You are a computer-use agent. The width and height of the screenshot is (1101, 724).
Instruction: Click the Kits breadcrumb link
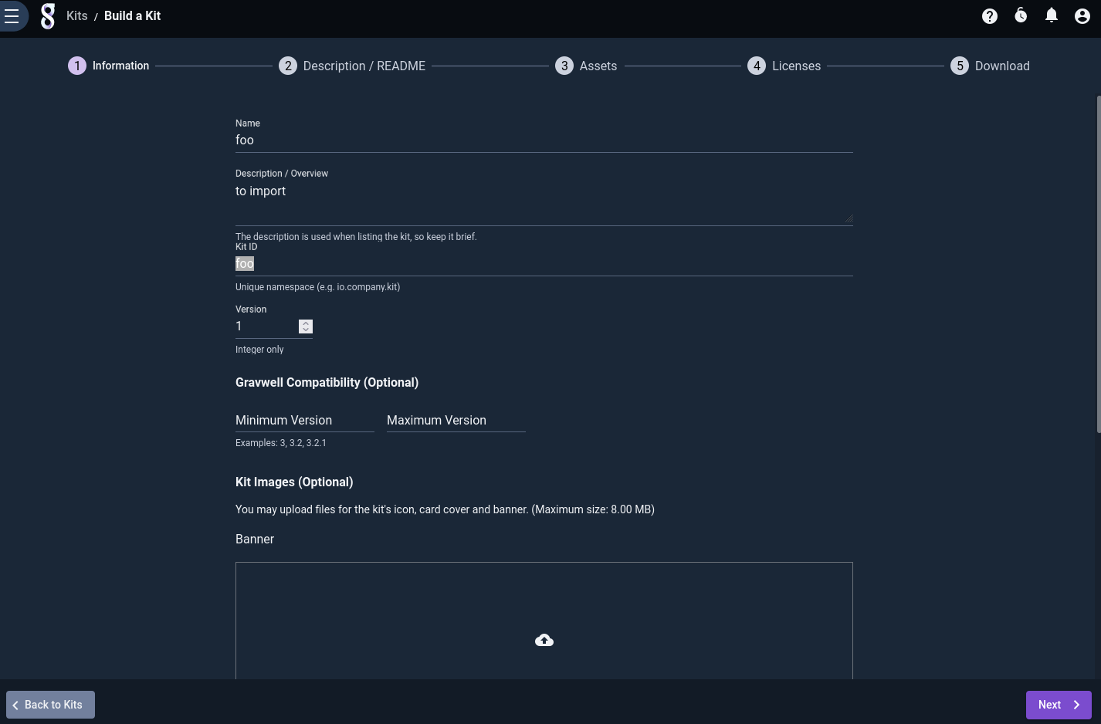(x=77, y=16)
